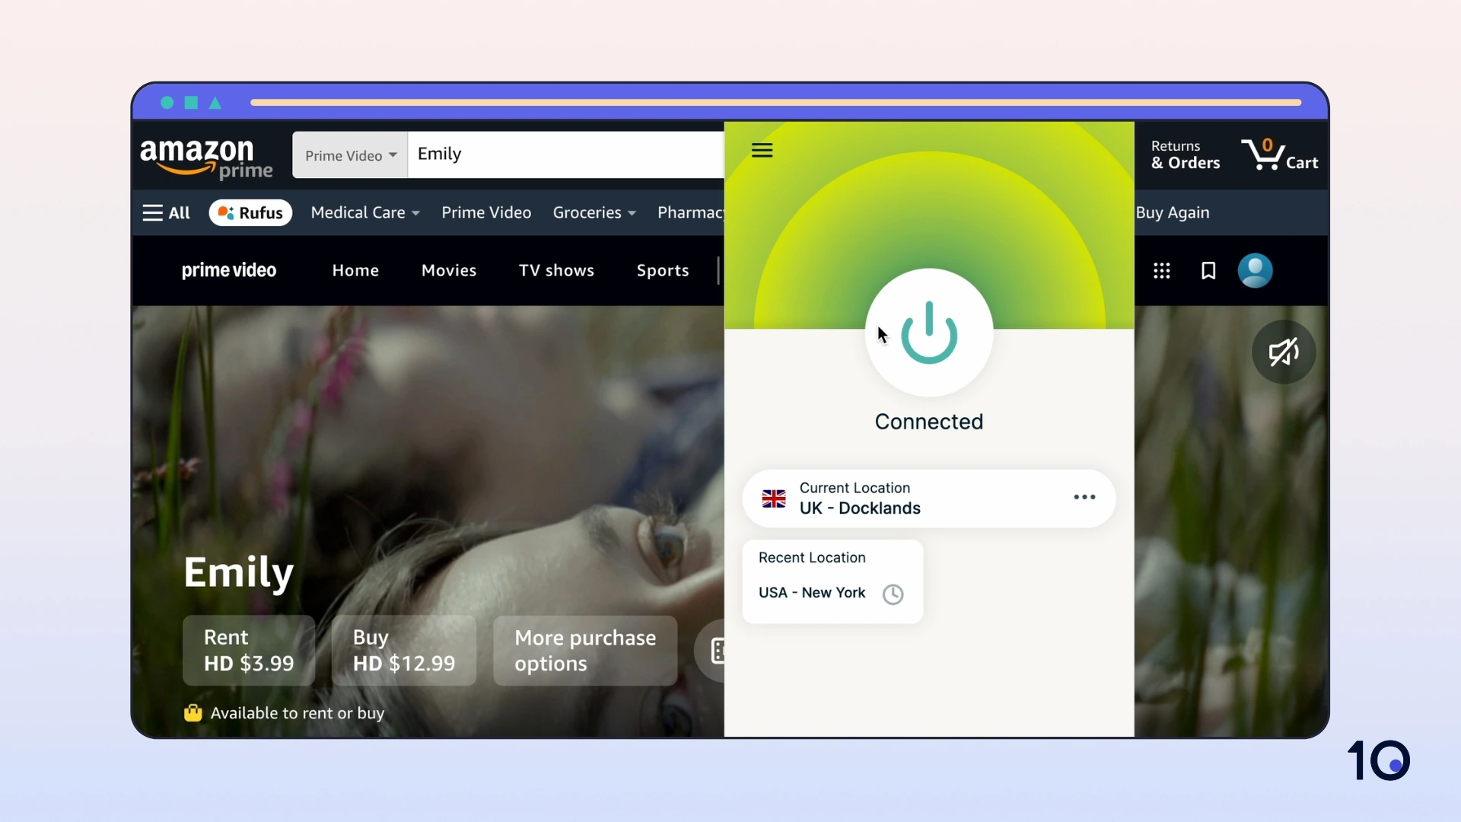The height and width of the screenshot is (822, 1461).
Task: Click the recent location clock icon for USA New York
Action: (x=891, y=592)
